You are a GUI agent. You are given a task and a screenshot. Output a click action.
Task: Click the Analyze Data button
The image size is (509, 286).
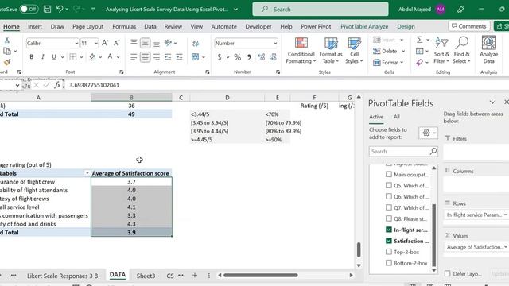(x=488, y=50)
